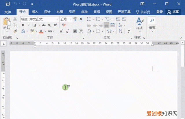Apply red font color A

click(41, 31)
